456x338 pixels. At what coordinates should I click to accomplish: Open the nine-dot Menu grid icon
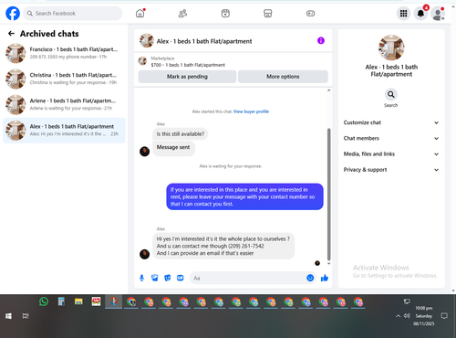[x=403, y=14]
